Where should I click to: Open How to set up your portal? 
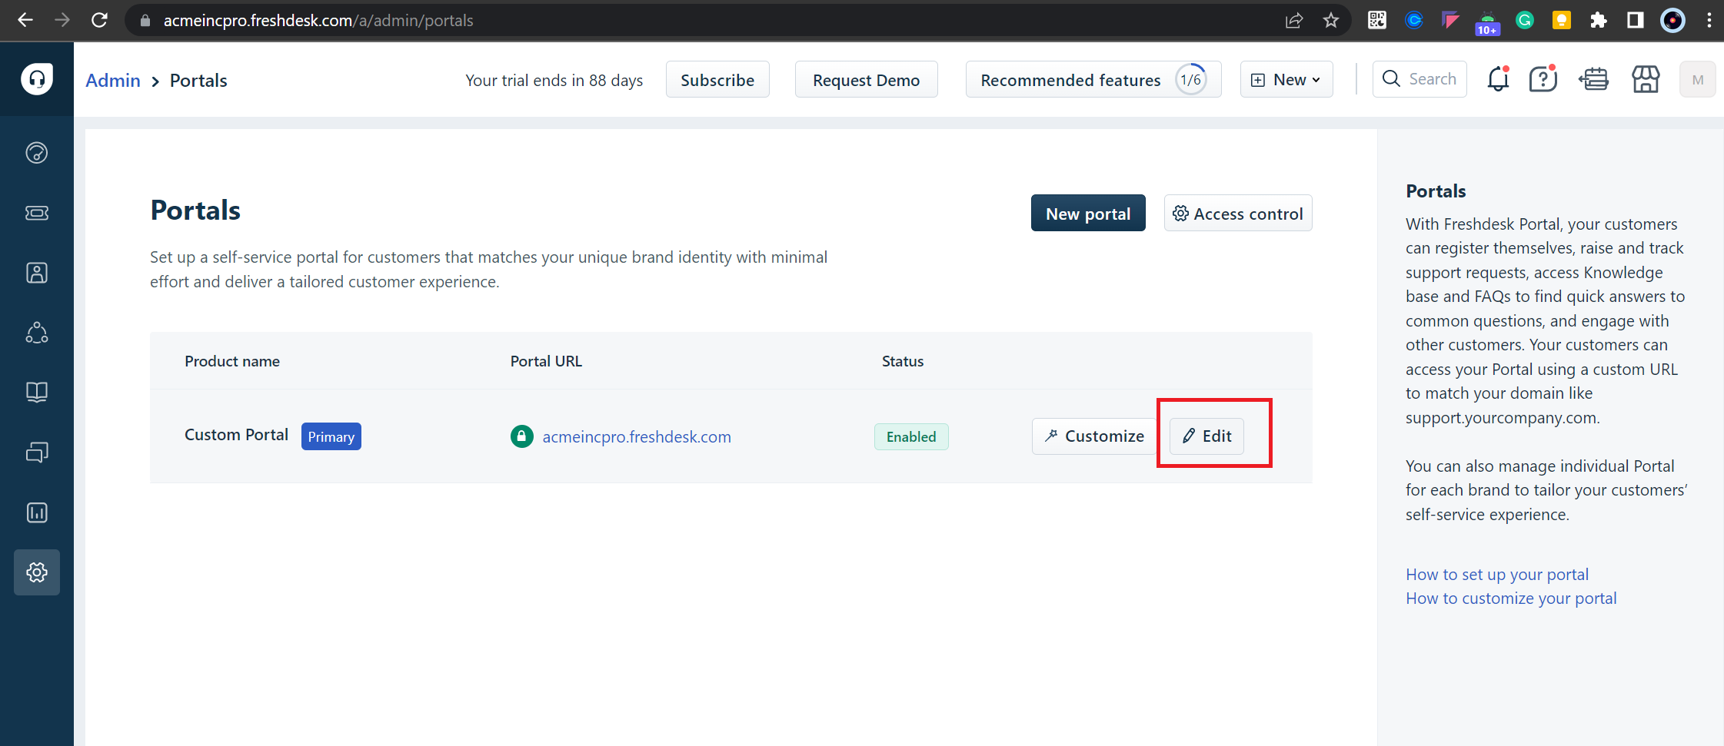click(x=1496, y=574)
